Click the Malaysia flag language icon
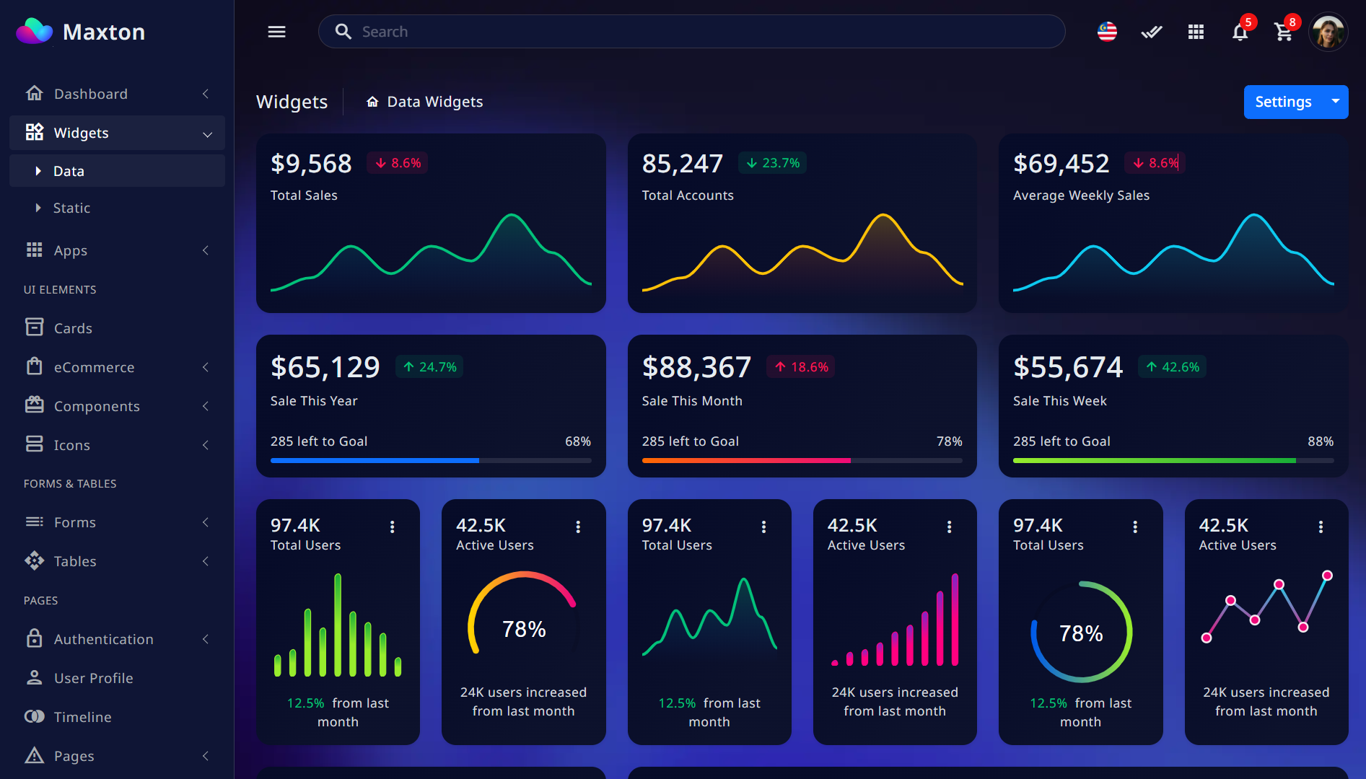The width and height of the screenshot is (1366, 779). coord(1106,32)
